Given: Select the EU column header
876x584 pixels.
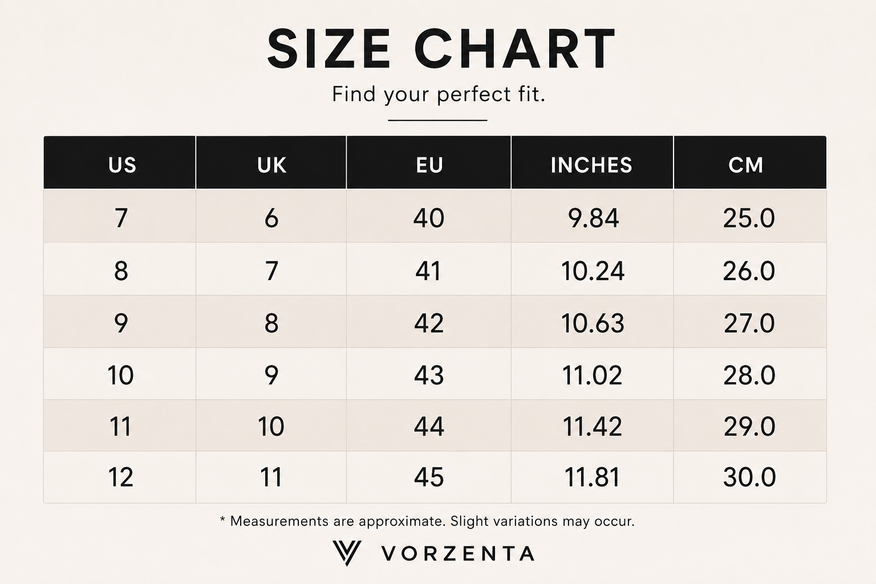Looking at the screenshot, I should 429,163.
